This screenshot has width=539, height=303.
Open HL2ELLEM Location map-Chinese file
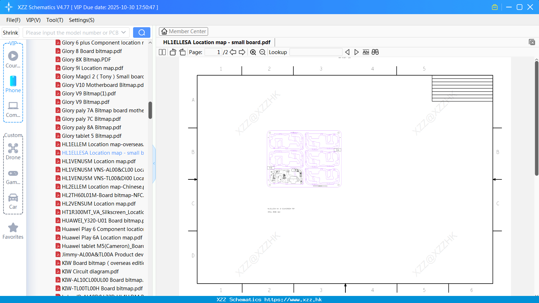[x=103, y=187]
